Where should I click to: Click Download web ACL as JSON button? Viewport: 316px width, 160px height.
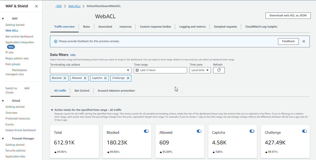click(288, 16)
